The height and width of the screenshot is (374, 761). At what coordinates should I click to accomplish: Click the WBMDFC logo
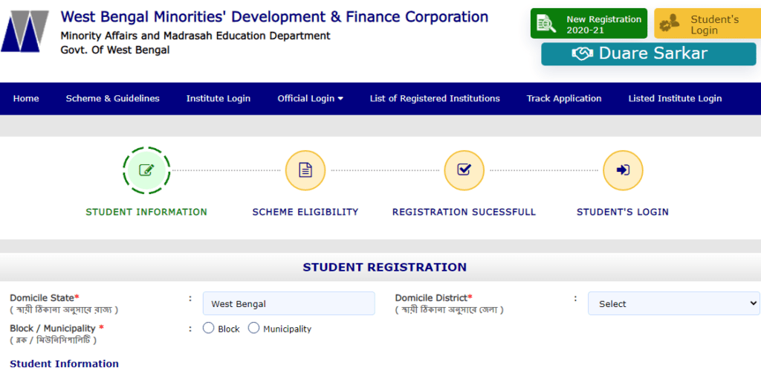(x=25, y=31)
